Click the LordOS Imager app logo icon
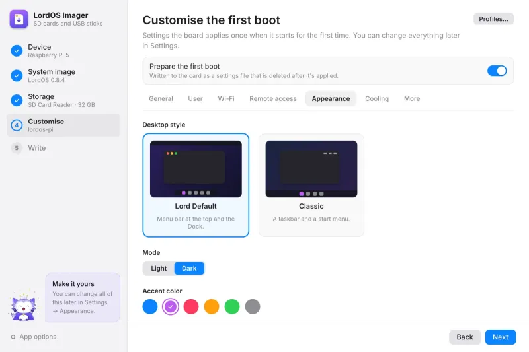The width and height of the screenshot is (529, 352). [19, 19]
